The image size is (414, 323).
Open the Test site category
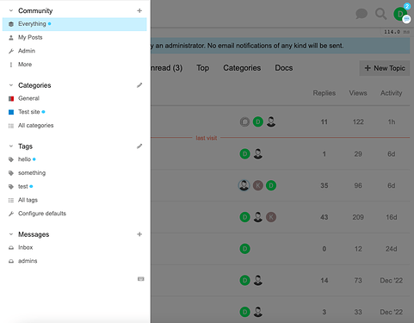click(x=29, y=112)
